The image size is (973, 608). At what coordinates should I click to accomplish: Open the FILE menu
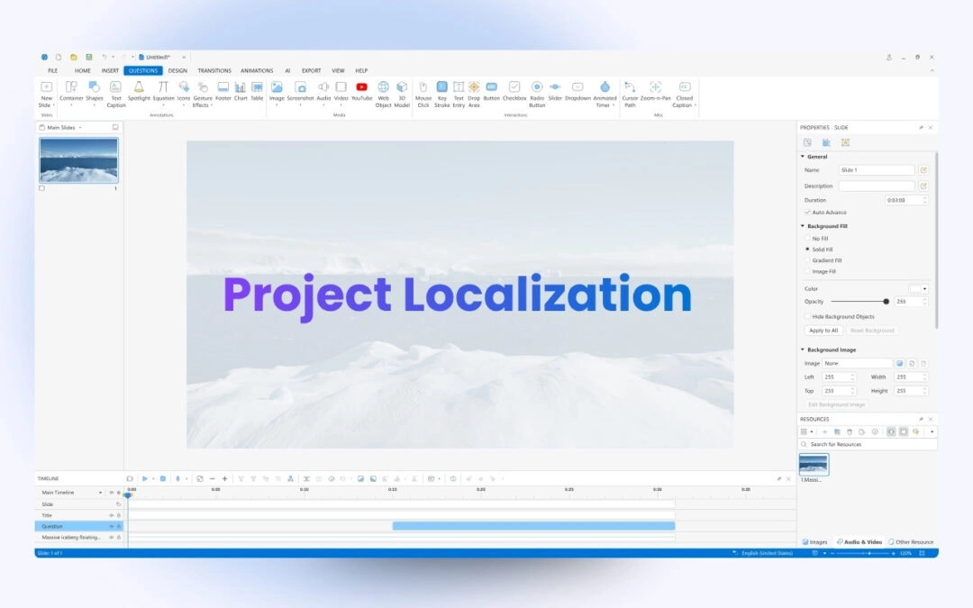click(53, 71)
